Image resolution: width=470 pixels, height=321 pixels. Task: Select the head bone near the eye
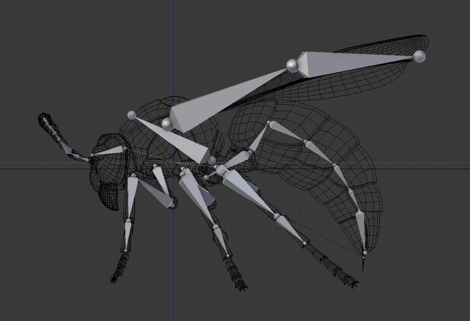(x=109, y=151)
